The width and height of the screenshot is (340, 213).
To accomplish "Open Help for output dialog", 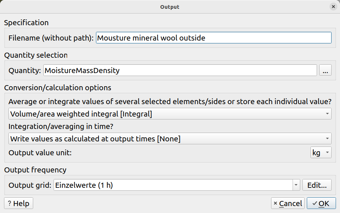I will (x=19, y=203).
